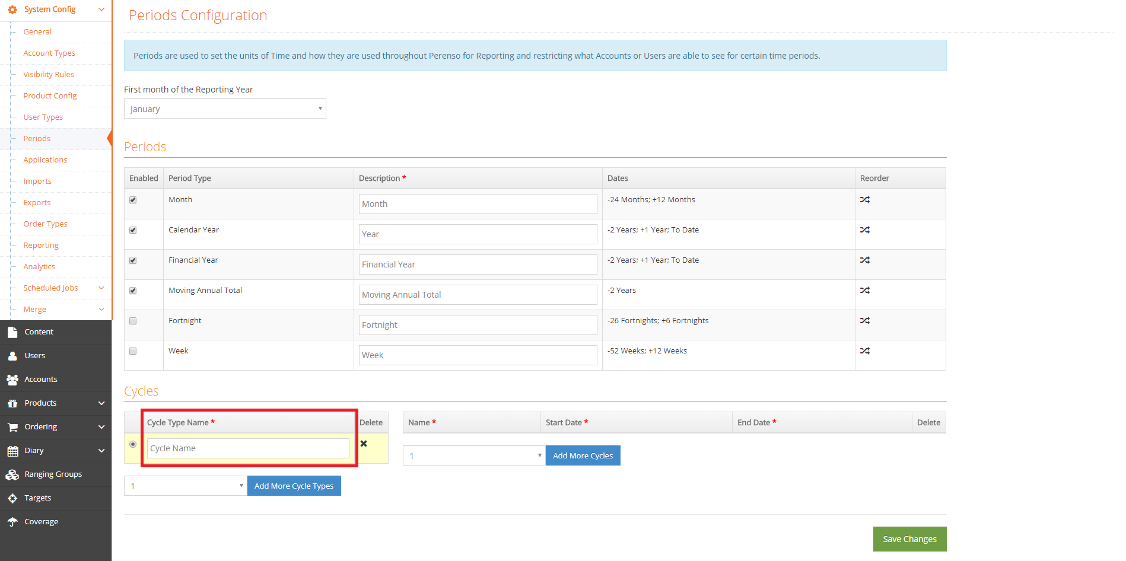Expand the Ordering menu chevron

click(x=101, y=427)
